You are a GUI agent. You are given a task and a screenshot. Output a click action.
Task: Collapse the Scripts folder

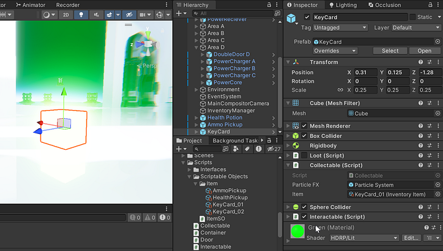coord(183,162)
